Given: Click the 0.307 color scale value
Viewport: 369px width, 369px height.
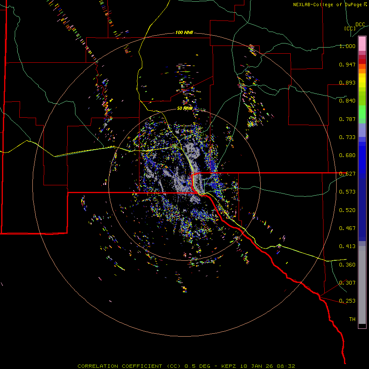Looking at the screenshot, I should coord(347,283).
